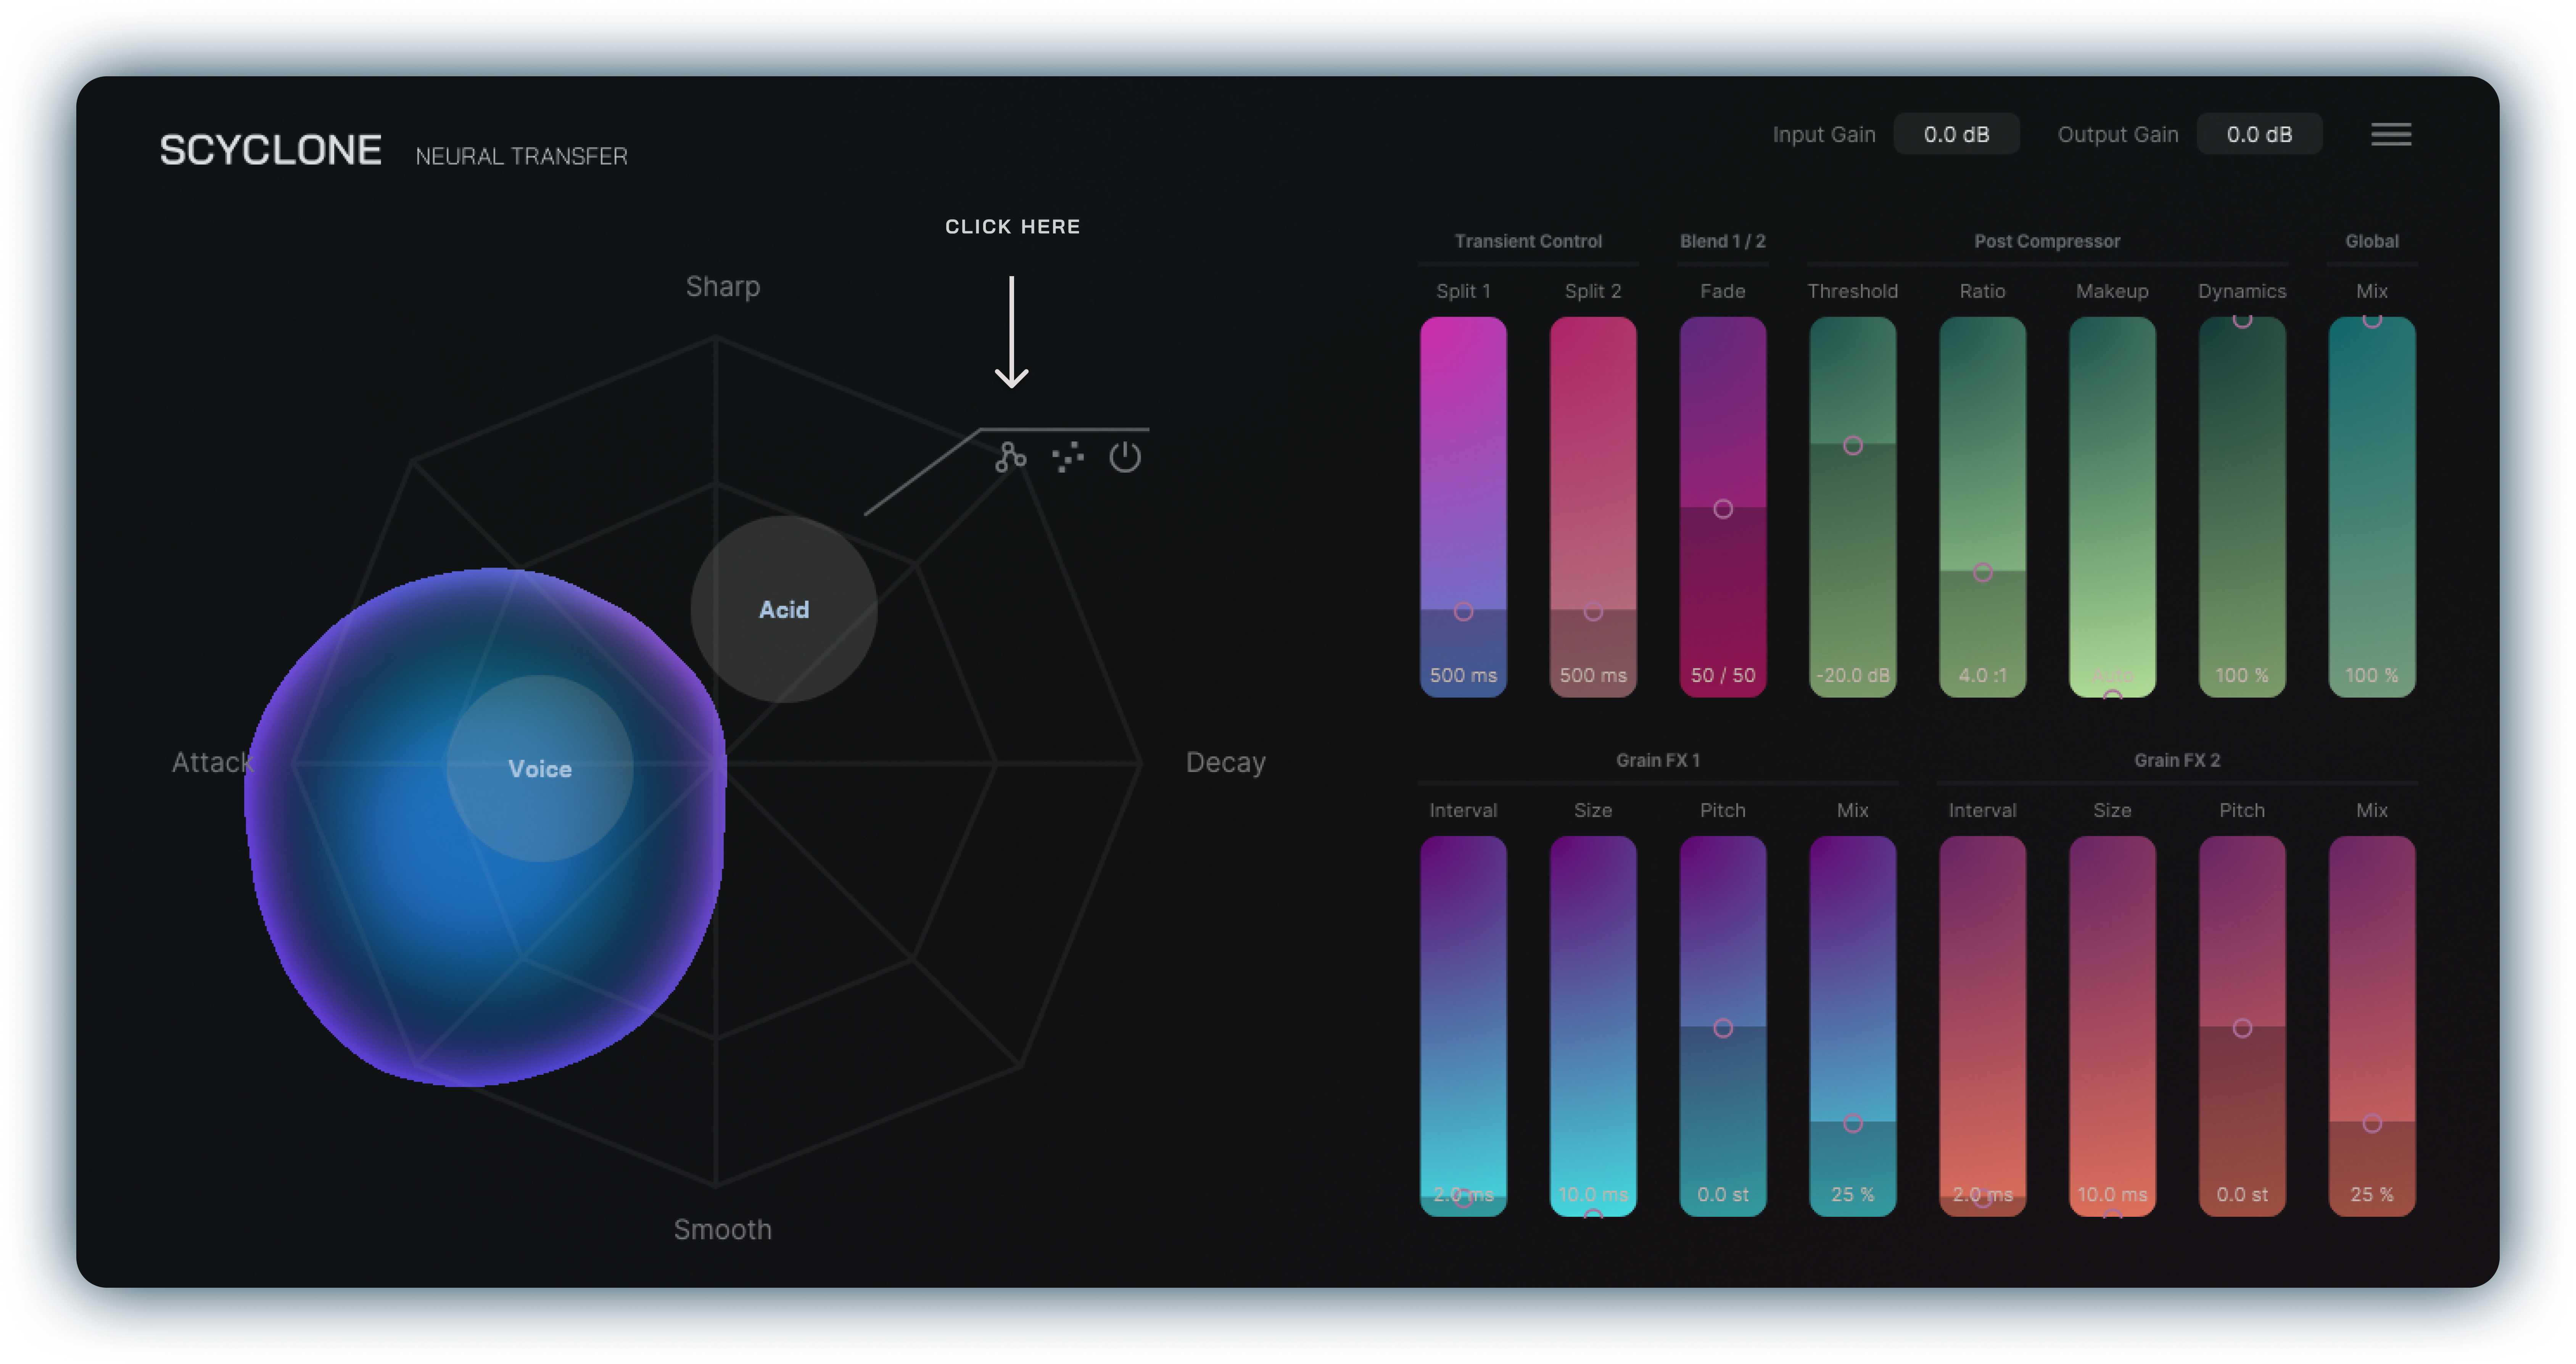
Task: Adjust Grain FX 1 Pitch slider
Action: coord(1723,1026)
